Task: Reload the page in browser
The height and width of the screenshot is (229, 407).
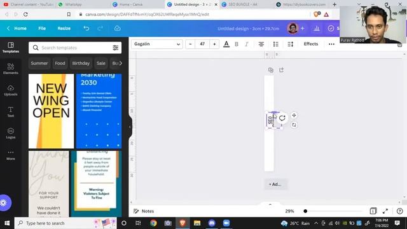Action: (x=25, y=14)
